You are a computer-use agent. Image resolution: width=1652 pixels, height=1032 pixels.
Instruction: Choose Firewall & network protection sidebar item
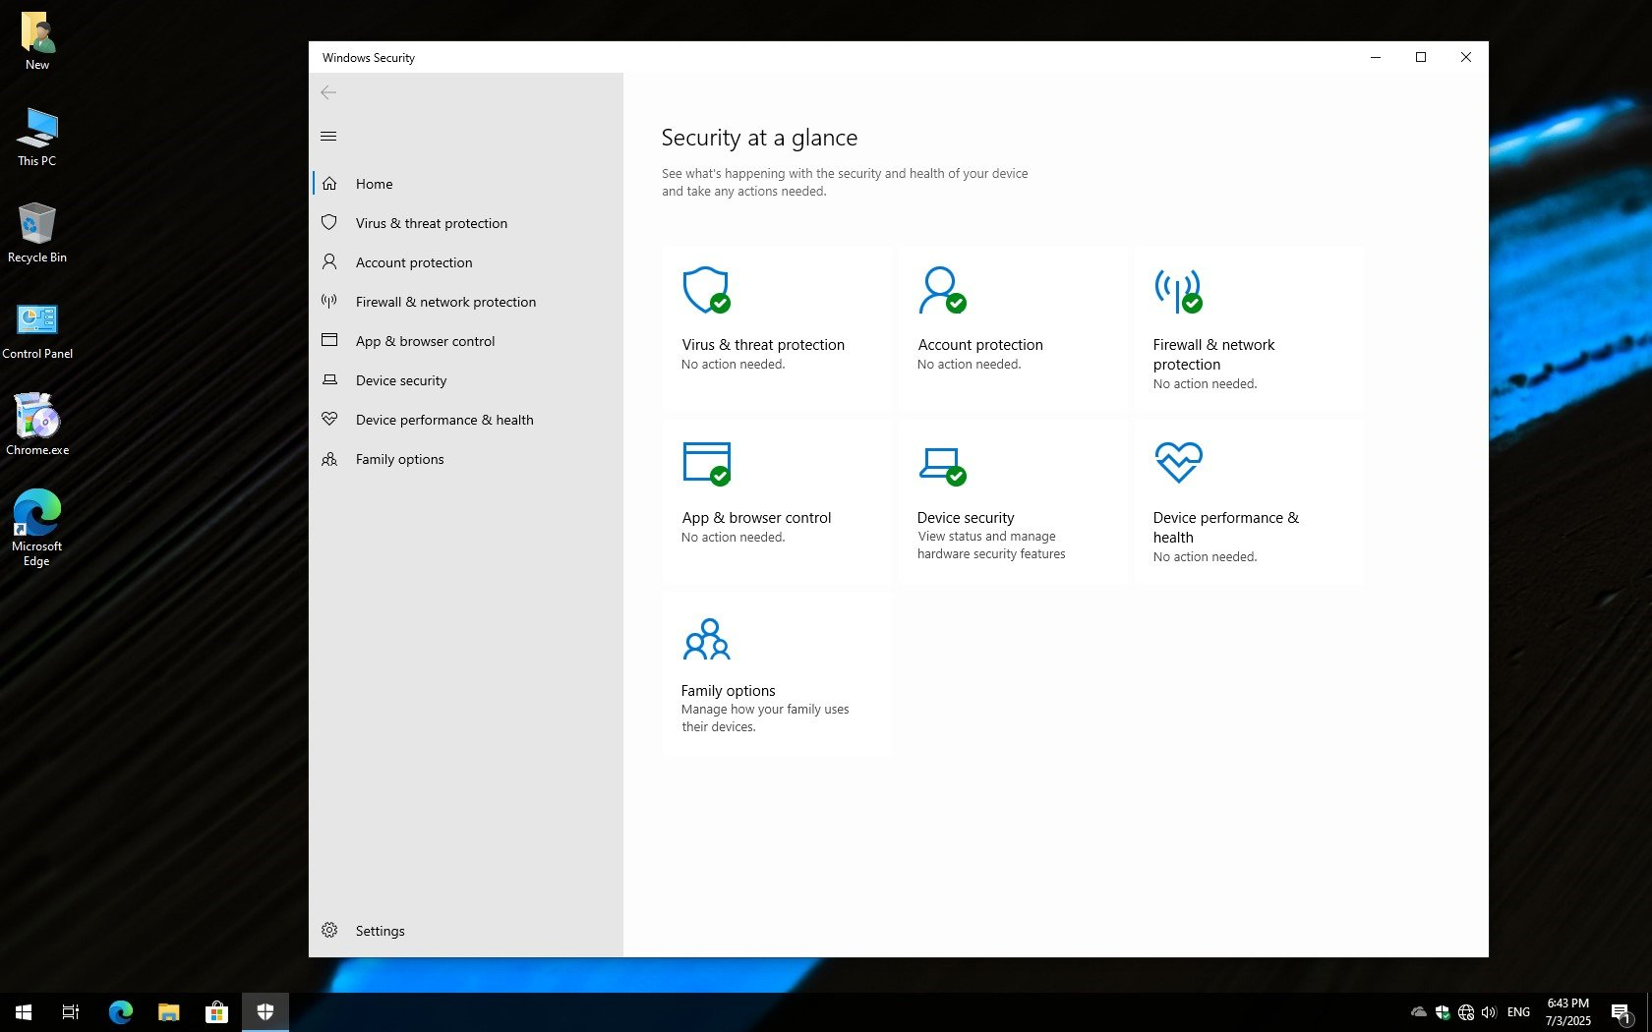click(445, 302)
